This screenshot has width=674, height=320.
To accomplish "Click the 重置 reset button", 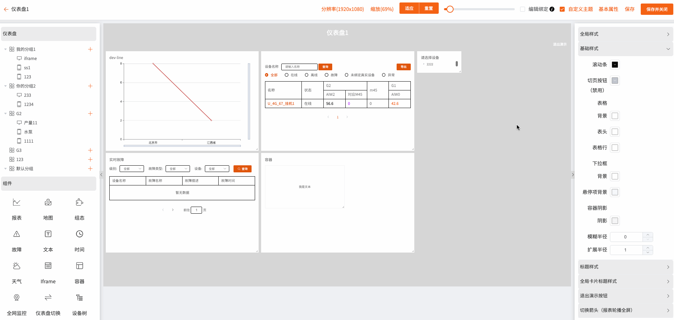I will tap(429, 8).
